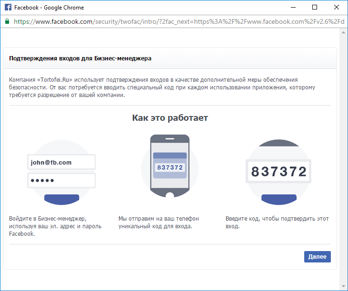This screenshot has height=291, width=348.
Task: Click the scrollbar down arrow
Action: click(x=344, y=286)
